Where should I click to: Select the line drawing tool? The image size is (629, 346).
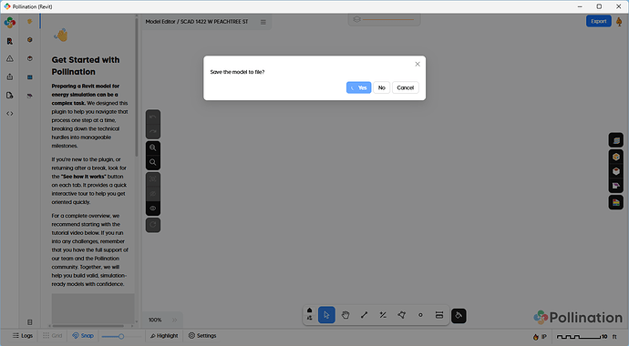[365, 315]
